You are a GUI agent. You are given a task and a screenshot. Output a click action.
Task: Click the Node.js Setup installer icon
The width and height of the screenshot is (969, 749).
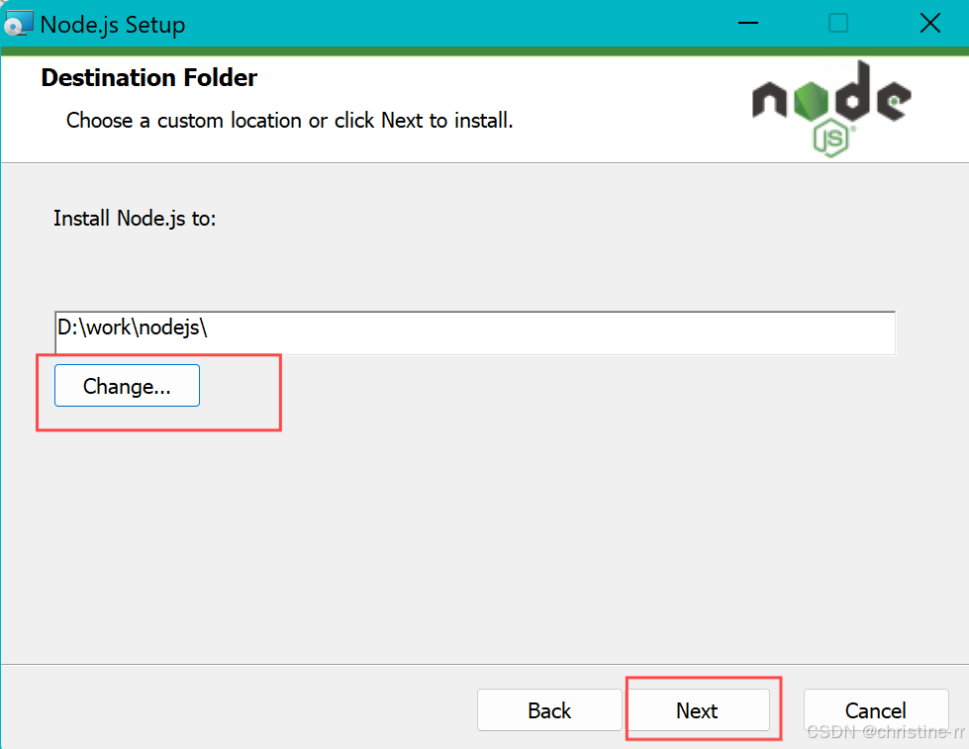18,24
